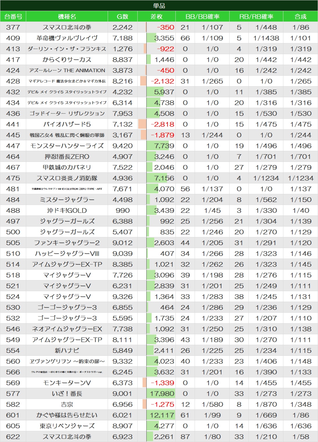Select アズールレーン THE ANIMATION name
Viewport: 318px width, 442px height.
(67, 70)
